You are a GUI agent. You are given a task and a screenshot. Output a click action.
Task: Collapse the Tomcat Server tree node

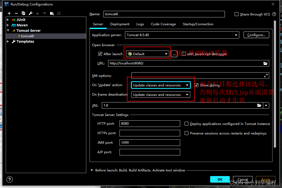8,30
